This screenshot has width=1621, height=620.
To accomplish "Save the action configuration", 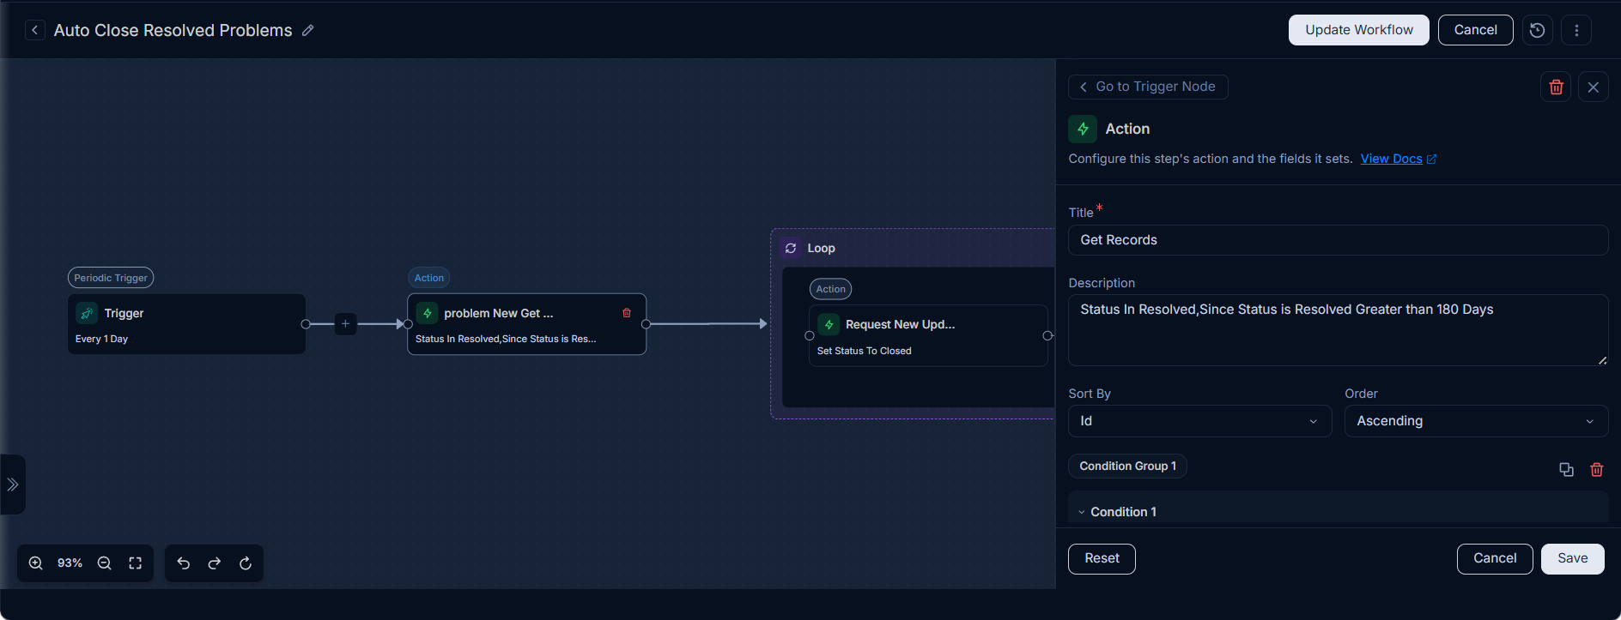I will (x=1572, y=559).
